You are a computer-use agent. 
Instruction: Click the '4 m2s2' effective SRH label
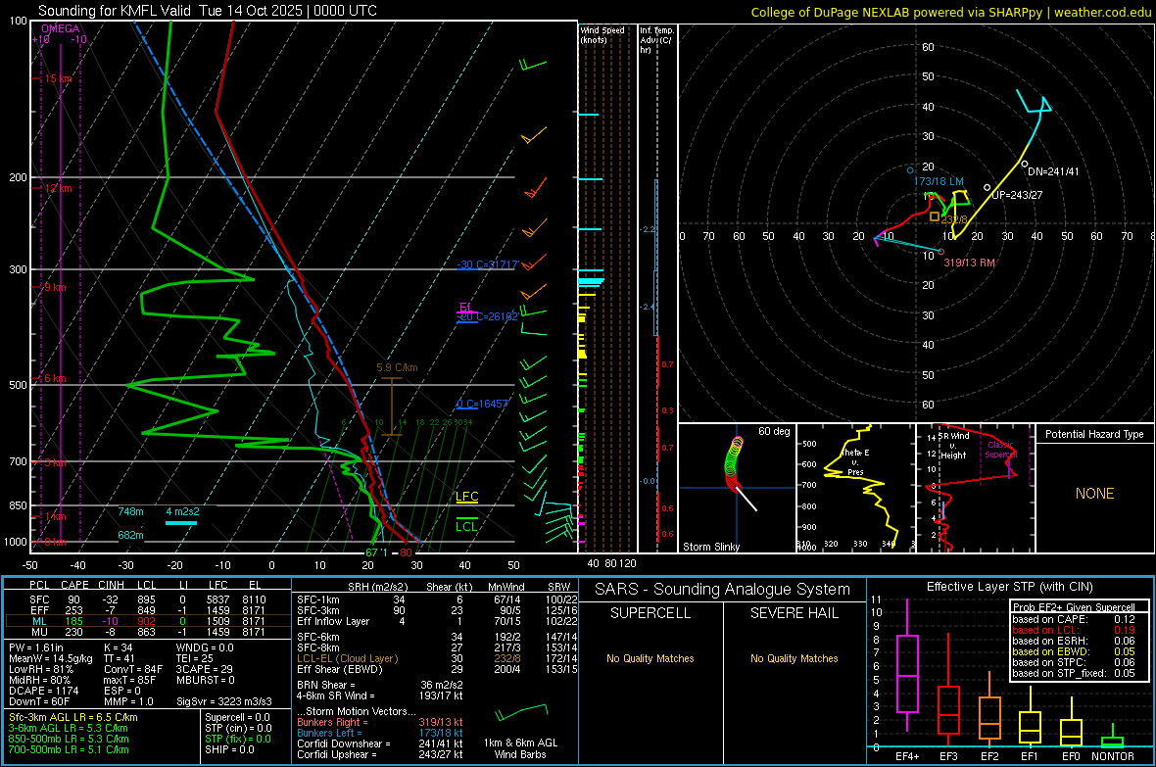point(182,511)
